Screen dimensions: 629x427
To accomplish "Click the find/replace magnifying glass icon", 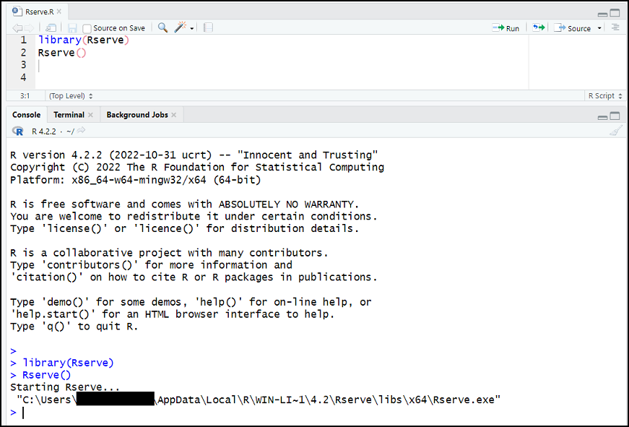I will click(x=162, y=27).
